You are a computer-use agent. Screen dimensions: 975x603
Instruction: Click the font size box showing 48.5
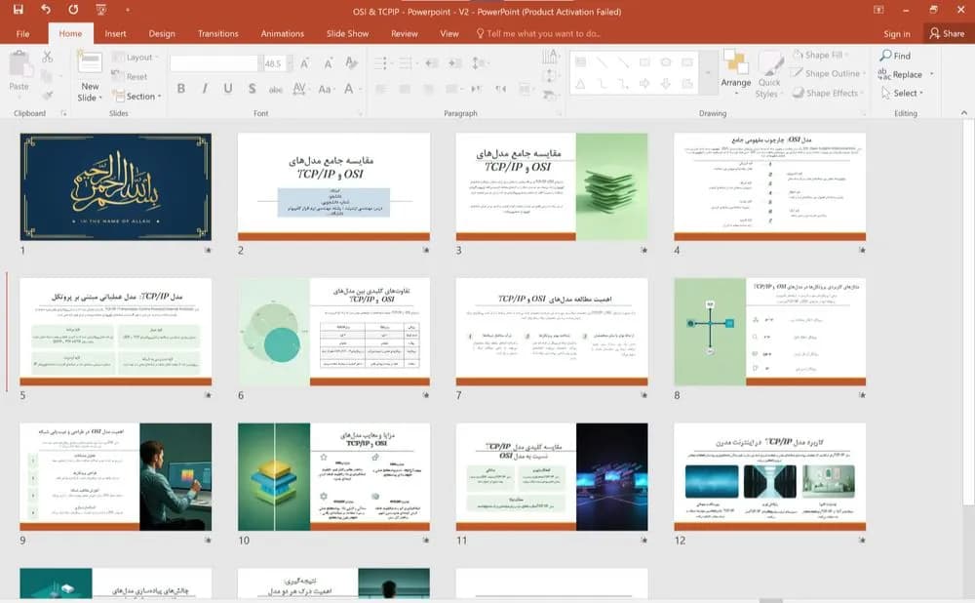274,62
